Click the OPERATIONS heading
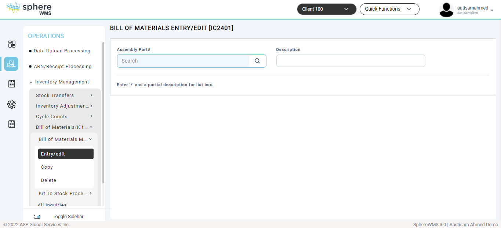This screenshot has height=228, width=501. coord(46,36)
